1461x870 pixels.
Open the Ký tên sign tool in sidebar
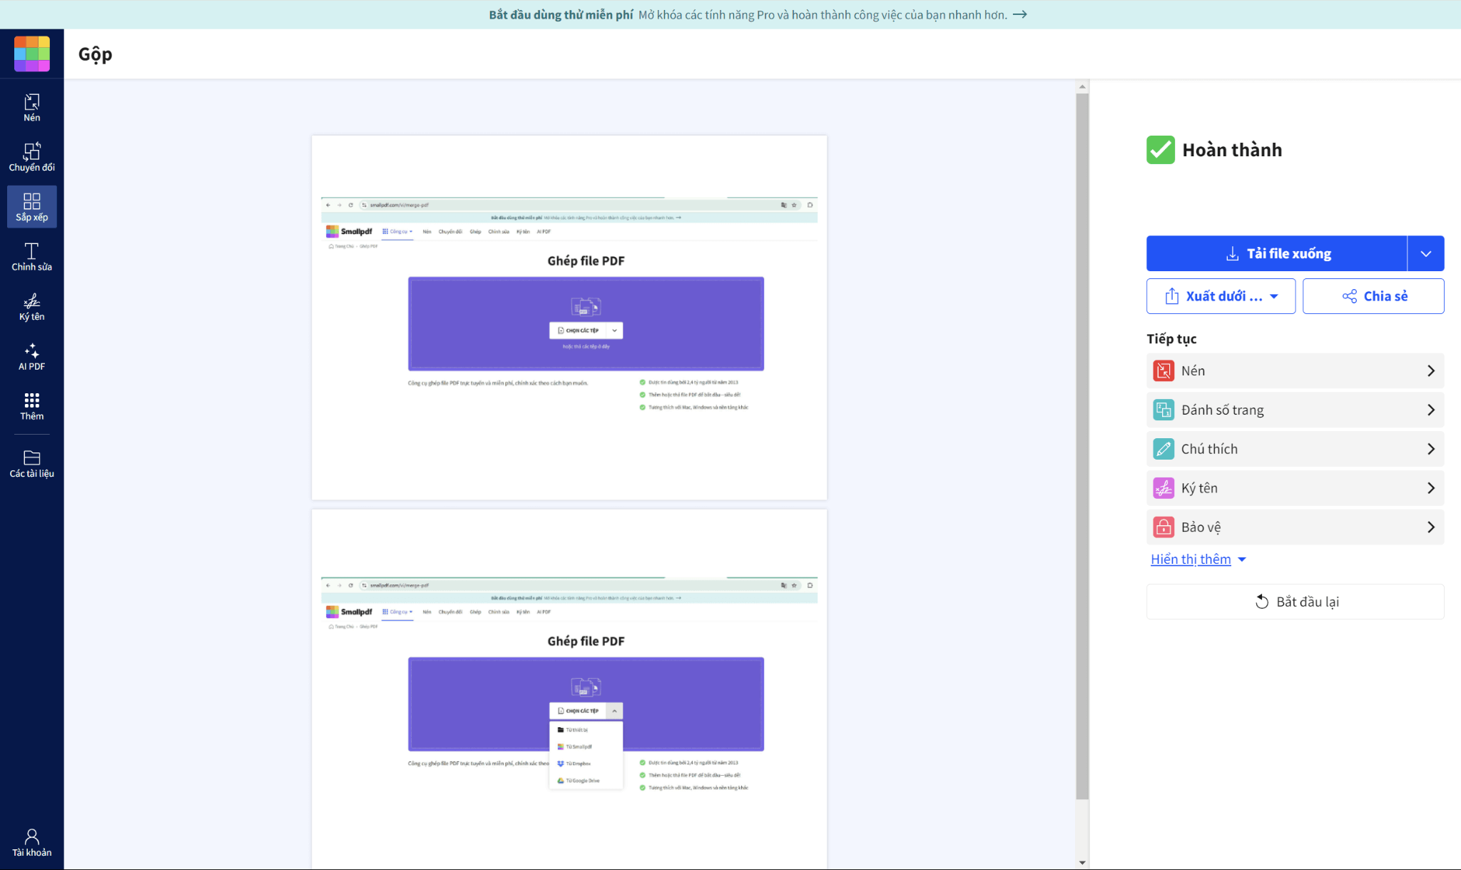point(31,307)
